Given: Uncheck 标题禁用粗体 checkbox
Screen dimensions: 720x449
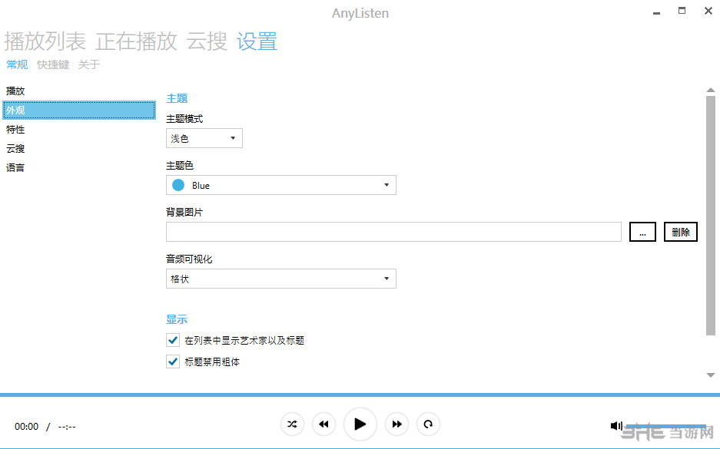Looking at the screenshot, I should click(x=173, y=362).
